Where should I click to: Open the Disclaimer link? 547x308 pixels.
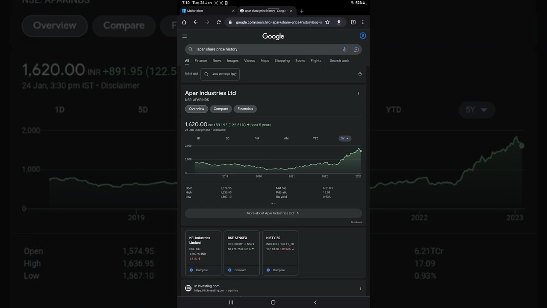220,130
